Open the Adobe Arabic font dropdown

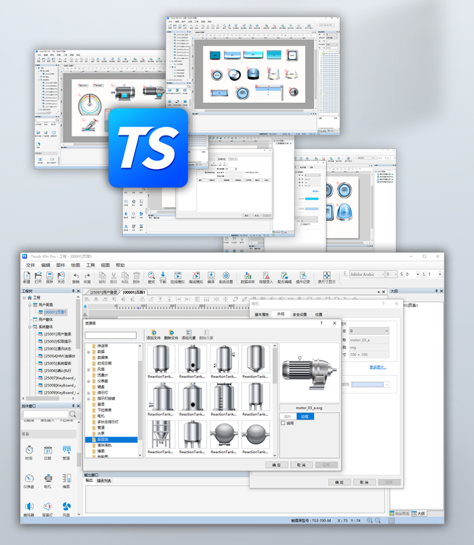[x=383, y=274]
